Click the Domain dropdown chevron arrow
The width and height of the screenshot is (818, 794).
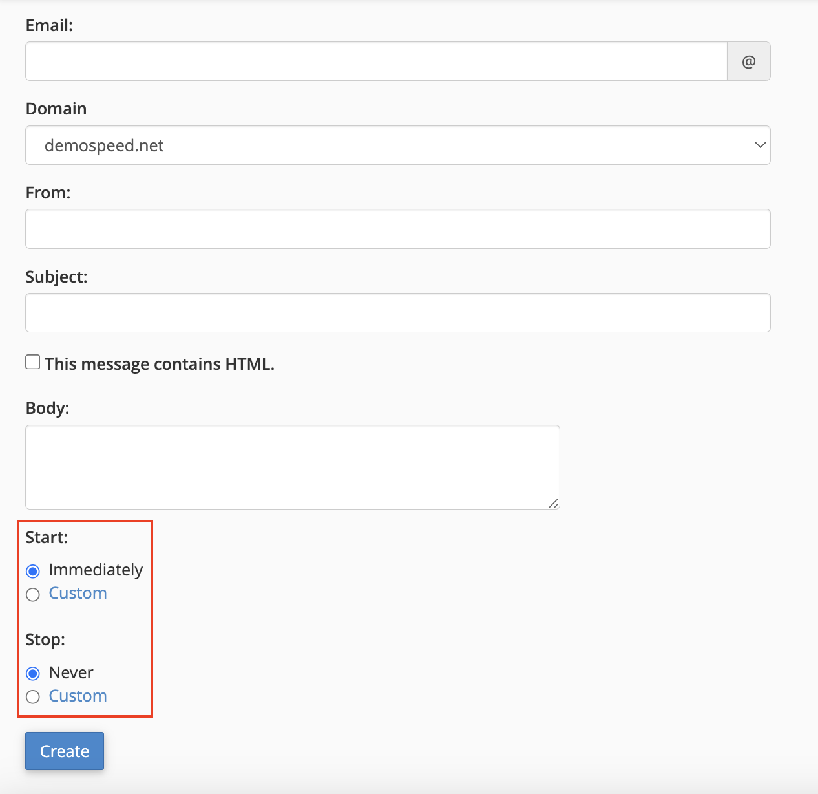(760, 145)
